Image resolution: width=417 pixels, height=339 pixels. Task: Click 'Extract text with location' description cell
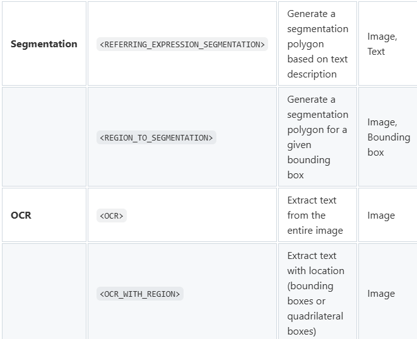pyautogui.click(x=317, y=292)
